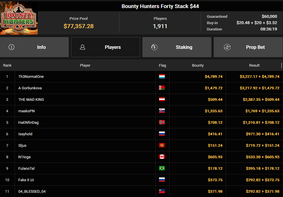Click Fake it izi's country flag icon
The height and width of the screenshot is (197, 283).
tap(162, 180)
